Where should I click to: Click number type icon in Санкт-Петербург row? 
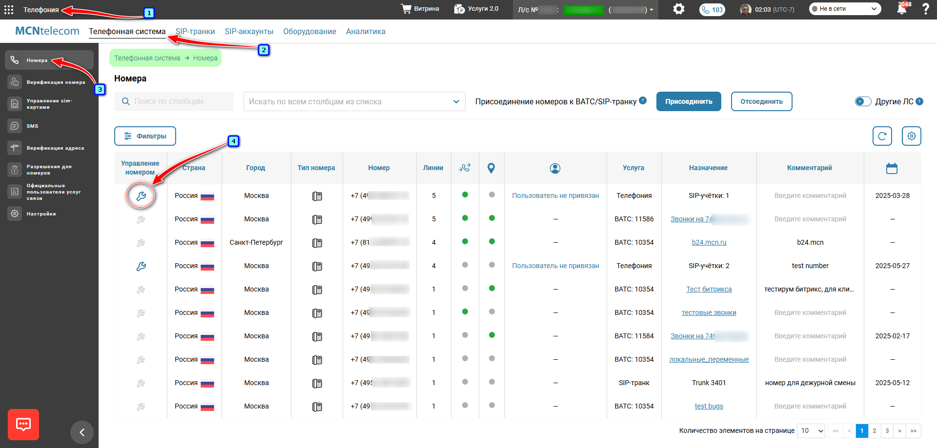[x=317, y=243]
